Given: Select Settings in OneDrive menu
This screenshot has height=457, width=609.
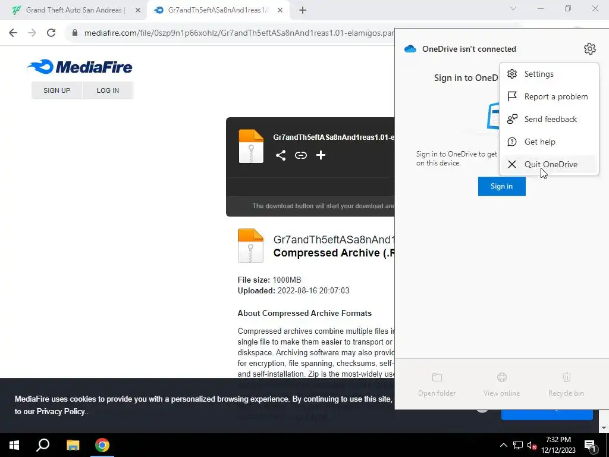Looking at the screenshot, I should 549,74.
